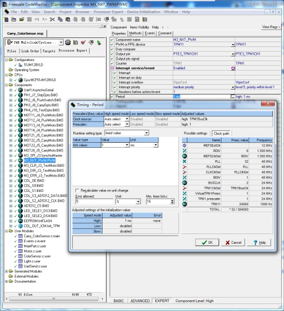This screenshot has height=311, width=284.
Task: Click the BUSCLK row icon in clock path
Action: 185,183
